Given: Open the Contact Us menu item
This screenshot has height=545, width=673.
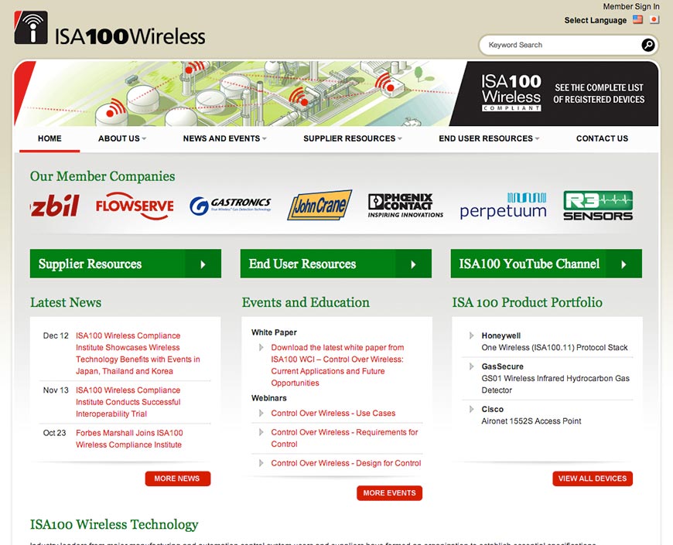Looking at the screenshot, I should (x=602, y=138).
